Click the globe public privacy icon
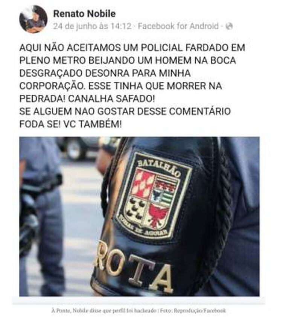289x319 pixels. 229,26
